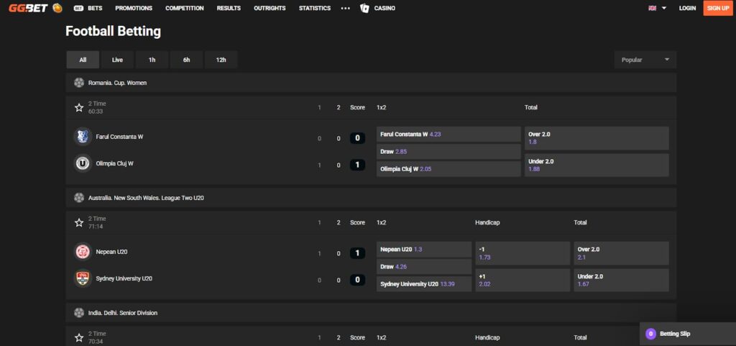This screenshot has height=346, width=736.
Task: Open the Casino section
Action: tap(385, 8)
